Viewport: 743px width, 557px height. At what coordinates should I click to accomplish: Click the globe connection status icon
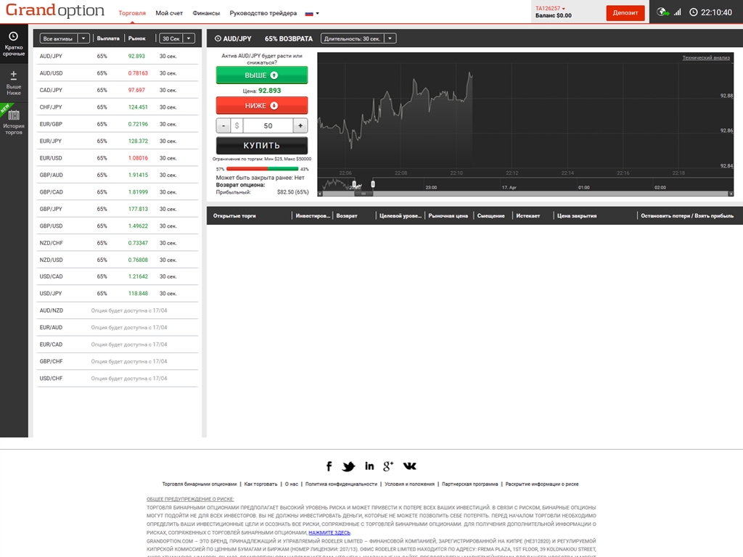[662, 12]
